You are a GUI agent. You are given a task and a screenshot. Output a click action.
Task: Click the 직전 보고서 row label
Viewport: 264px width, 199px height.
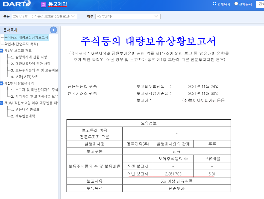[x=138, y=166]
